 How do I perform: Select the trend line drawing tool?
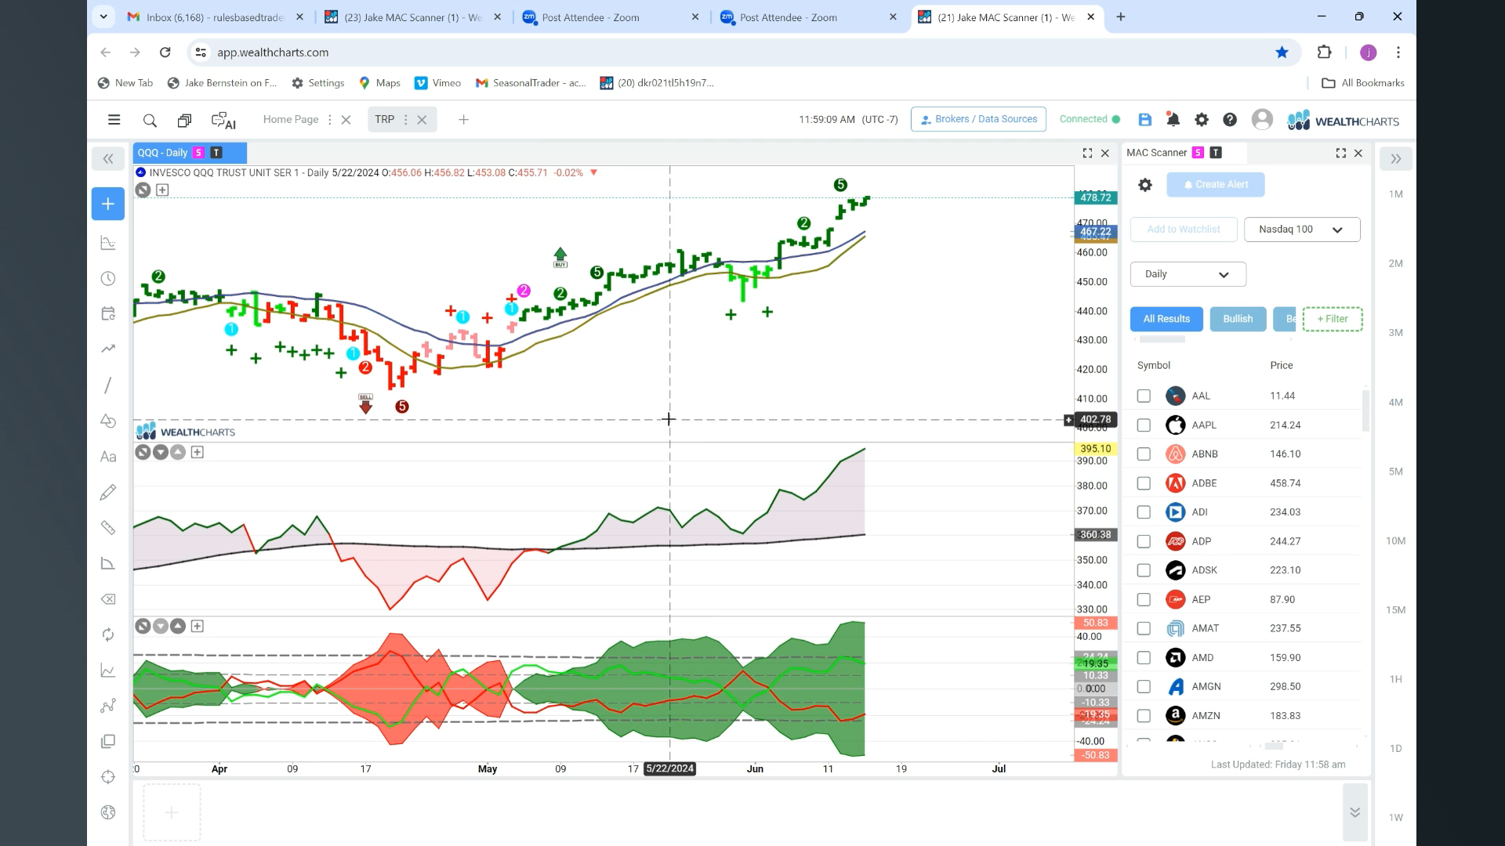click(108, 385)
